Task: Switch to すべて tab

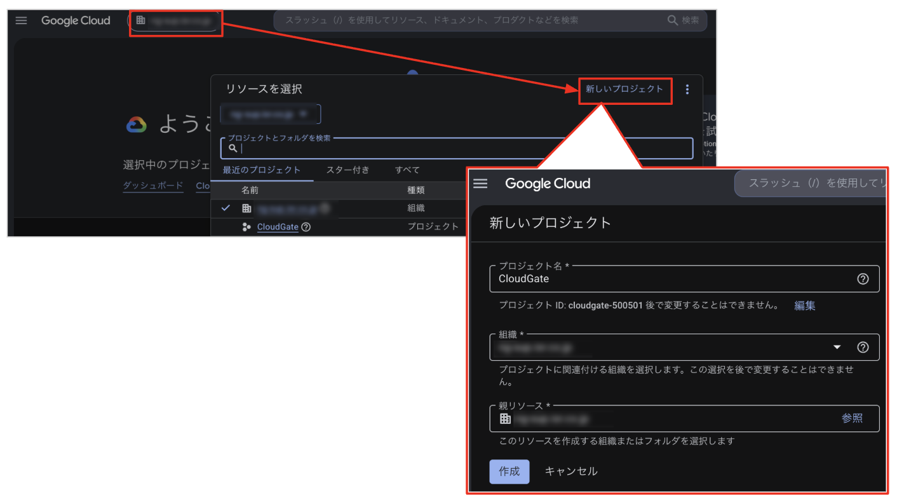Action: click(407, 170)
